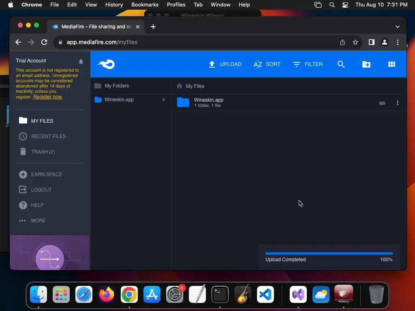Open Chrome profile avatar
Screen dimensions: 415x311
click(x=385, y=42)
